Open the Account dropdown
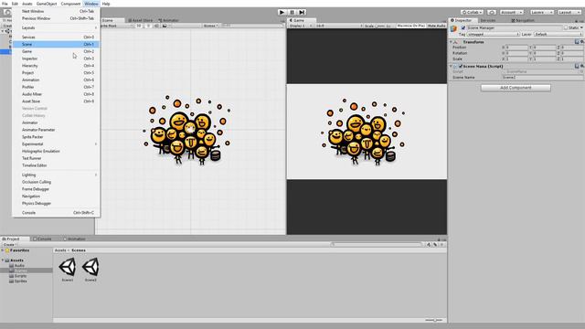The width and height of the screenshot is (585, 329). (512, 12)
